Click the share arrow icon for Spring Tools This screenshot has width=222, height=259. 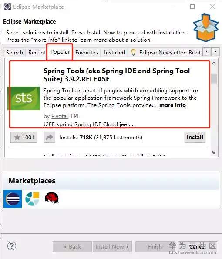coord(50,137)
